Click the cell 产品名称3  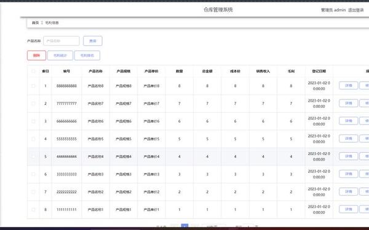click(x=95, y=174)
